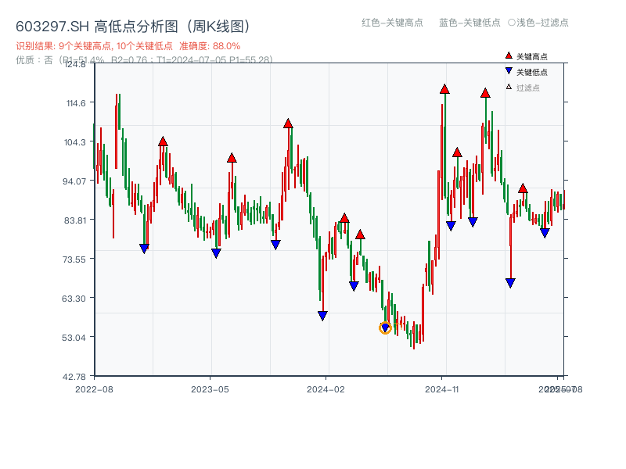The width and height of the screenshot is (626, 469).
Task: Click the rightmost red triangle near 2025-08
Action: tap(523, 188)
